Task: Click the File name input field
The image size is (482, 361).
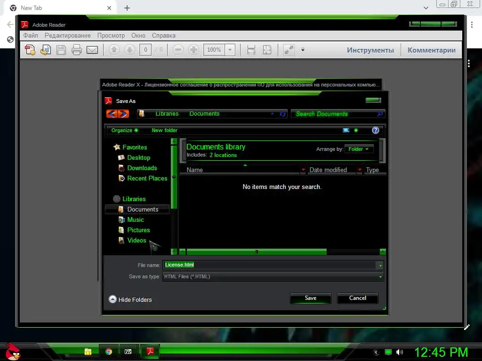Action: (269, 265)
